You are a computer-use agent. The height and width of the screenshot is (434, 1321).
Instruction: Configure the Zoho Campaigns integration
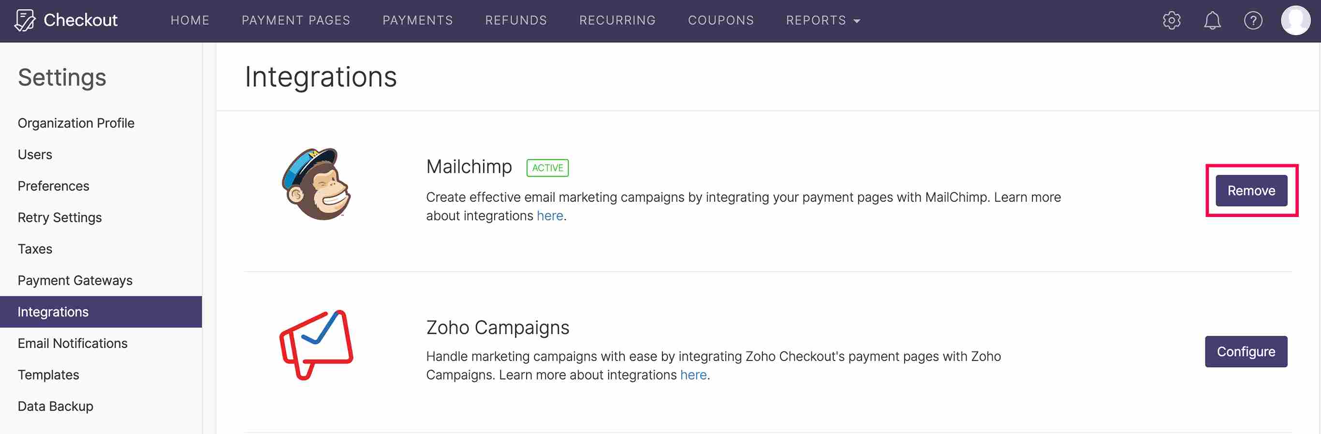(x=1246, y=351)
